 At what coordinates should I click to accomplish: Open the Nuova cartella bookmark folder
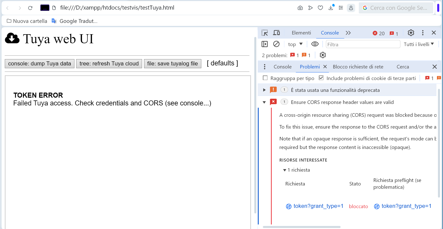pyautogui.click(x=27, y=21)
